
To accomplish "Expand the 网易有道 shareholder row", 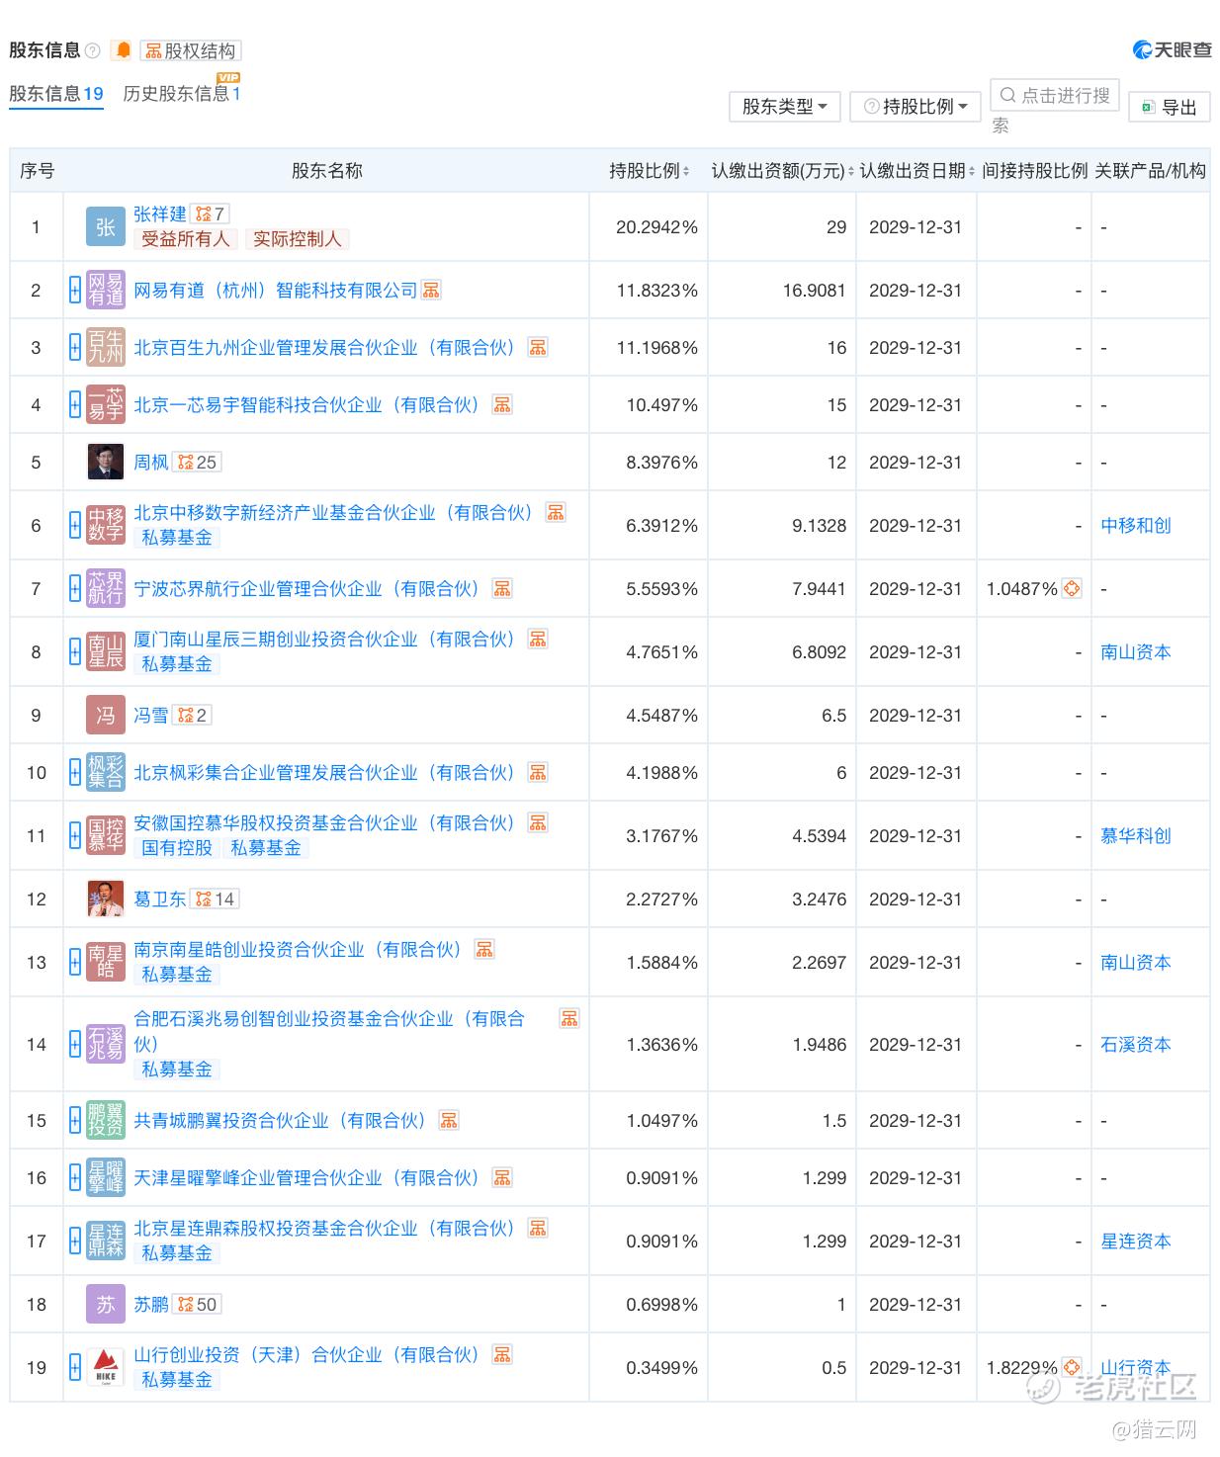I will click(x=75, y=291).
